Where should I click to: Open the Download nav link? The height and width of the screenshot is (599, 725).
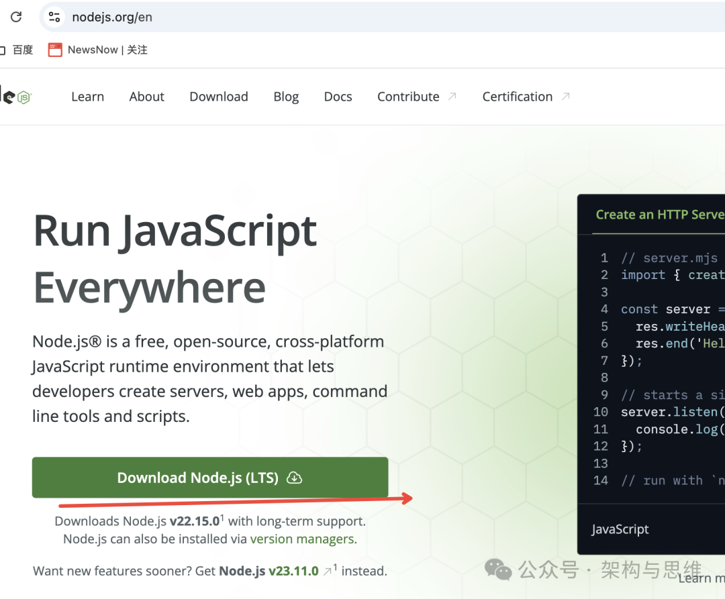[219, 97]
